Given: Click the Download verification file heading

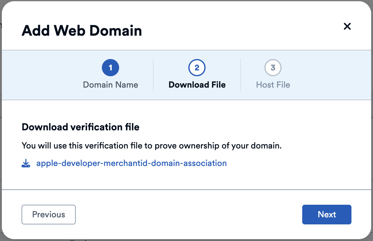Looking at the screenshot, I should [80, 127].
